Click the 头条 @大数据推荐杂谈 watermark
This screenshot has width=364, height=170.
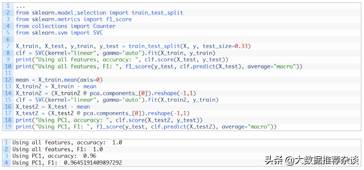click(311, 160)
